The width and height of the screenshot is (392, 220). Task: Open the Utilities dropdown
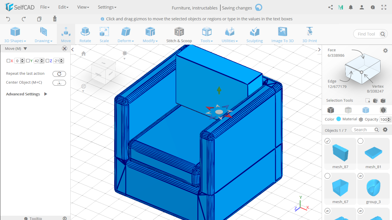(x=230, y=35)
